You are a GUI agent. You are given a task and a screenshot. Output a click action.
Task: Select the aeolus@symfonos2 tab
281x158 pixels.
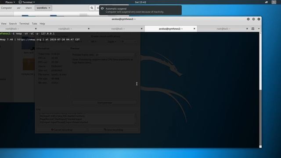point(170,29)
